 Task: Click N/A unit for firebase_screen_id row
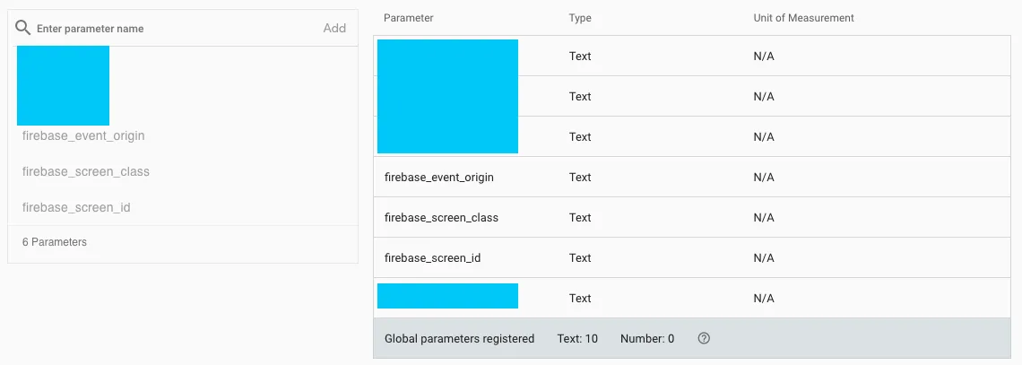tap(764, 258)
